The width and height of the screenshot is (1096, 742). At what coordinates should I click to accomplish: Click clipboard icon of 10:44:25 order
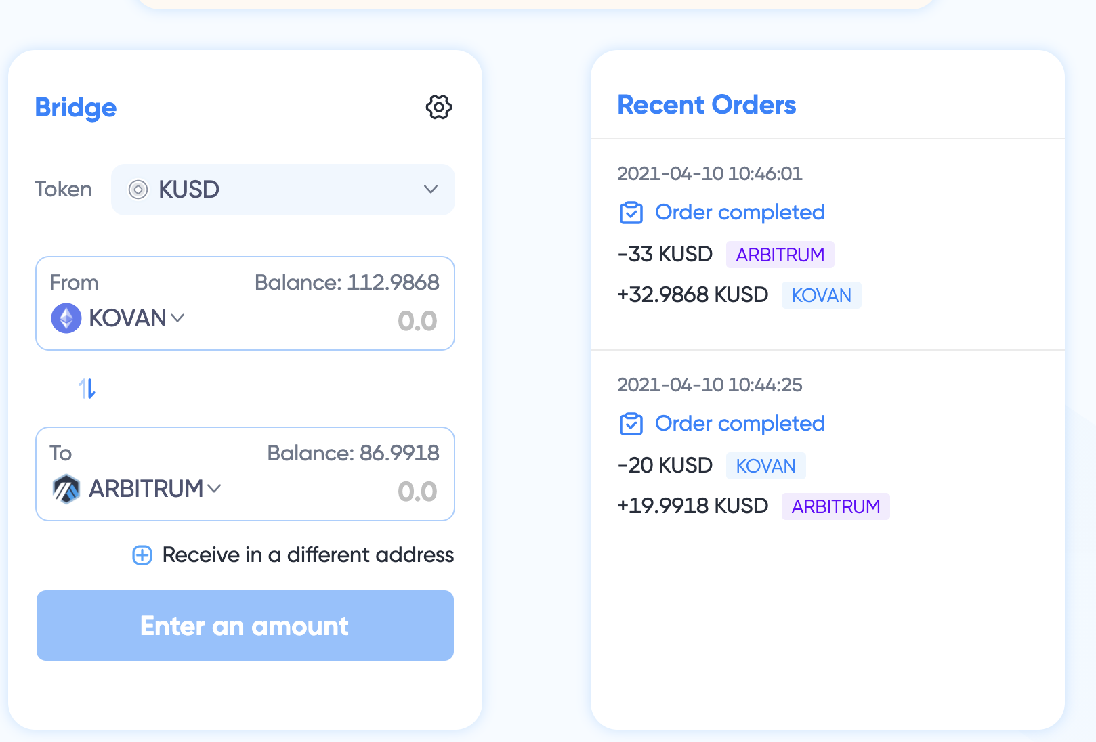(631, 424)
